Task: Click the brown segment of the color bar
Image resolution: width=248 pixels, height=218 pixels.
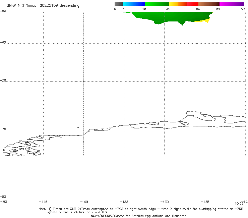Action: [209, 4]
